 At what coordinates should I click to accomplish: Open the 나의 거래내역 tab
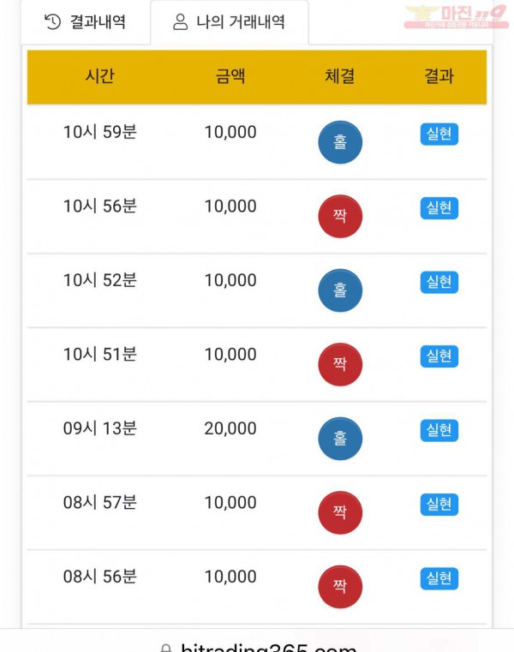point(229,22)
